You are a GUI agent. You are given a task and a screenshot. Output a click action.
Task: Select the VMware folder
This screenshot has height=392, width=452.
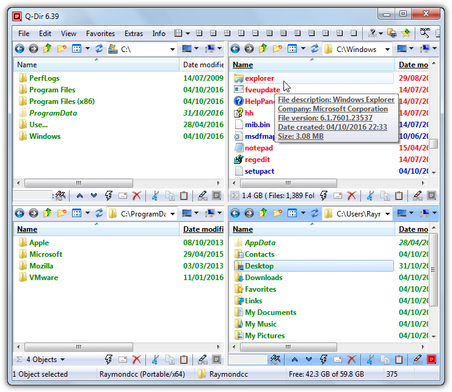click(43, 278)
